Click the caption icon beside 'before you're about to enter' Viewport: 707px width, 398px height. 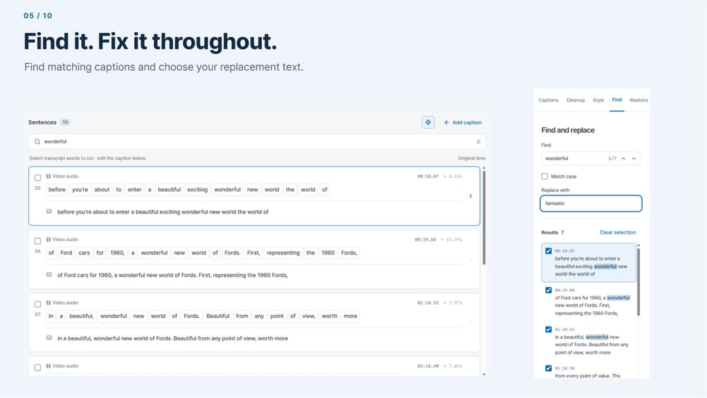tap(49, 211)
